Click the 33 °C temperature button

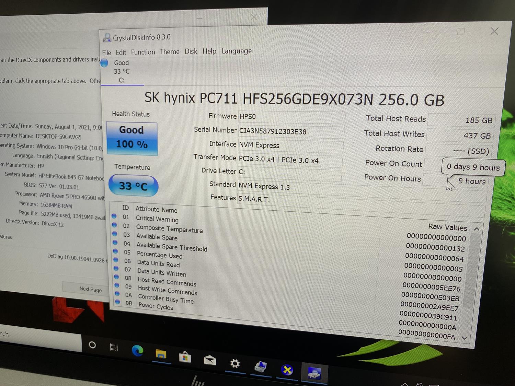[133, 186]
